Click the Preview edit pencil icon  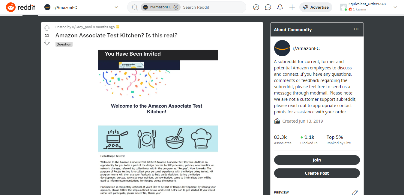pyautogui.click(x=355, y=192)
